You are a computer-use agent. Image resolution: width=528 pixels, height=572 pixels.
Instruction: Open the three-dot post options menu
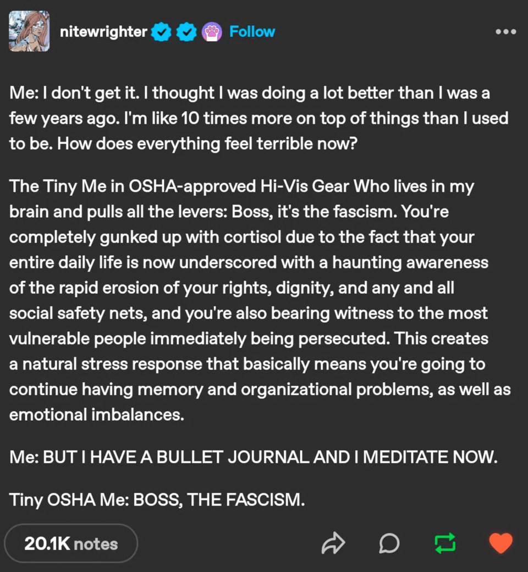click(x=505, y=32)
